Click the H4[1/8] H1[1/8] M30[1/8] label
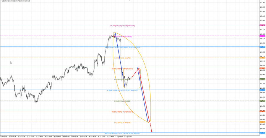 click(122, 123)
